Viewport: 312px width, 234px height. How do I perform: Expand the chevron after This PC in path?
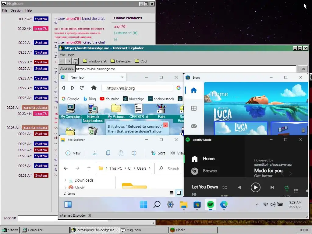click(x=125, y=168)
